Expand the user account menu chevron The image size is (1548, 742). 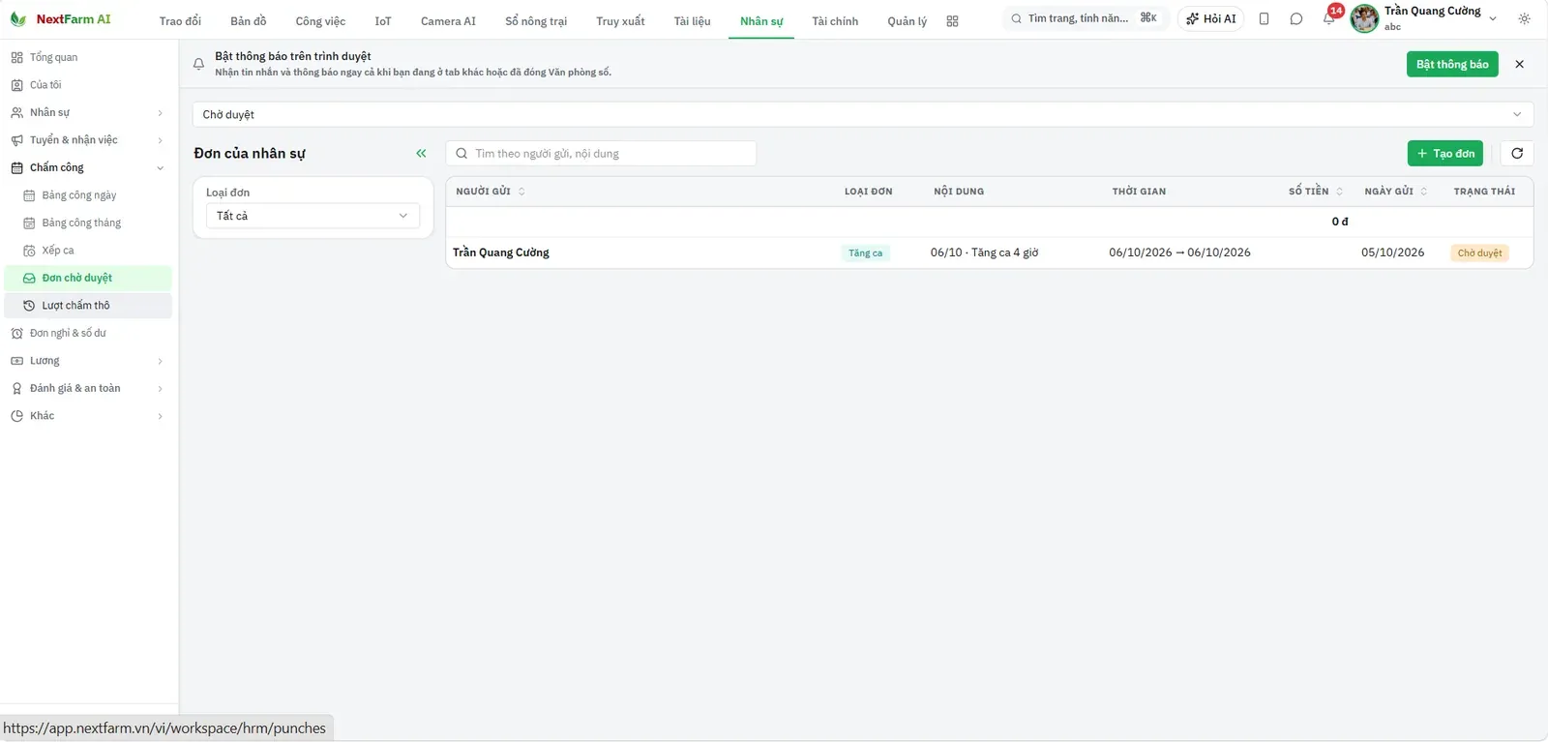[1493, 18]
